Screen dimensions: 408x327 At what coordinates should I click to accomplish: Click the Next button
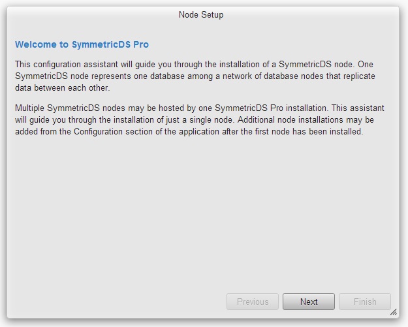pyautogui.click(x=309, y=302)
